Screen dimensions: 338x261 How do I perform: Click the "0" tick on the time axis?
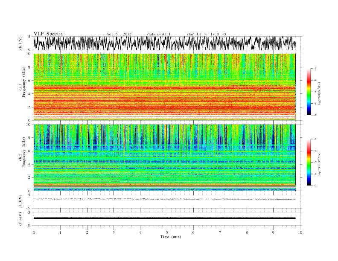click(x=34, y=232)
